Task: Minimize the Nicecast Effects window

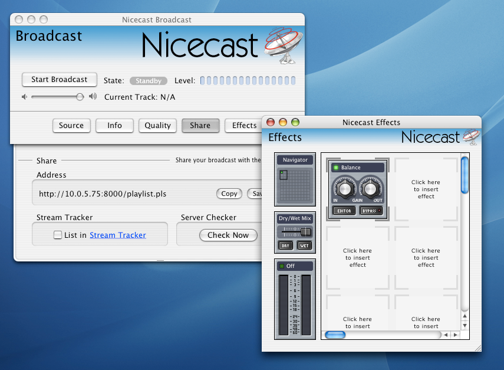Action: (283, 122)
